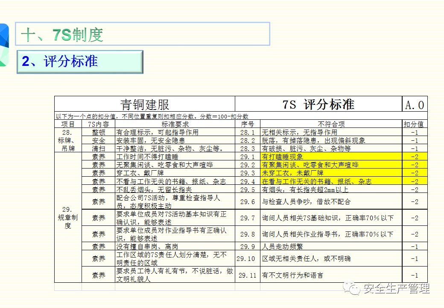Click the '整顿' cell
444x308 pixels.
tap(98, 132)
